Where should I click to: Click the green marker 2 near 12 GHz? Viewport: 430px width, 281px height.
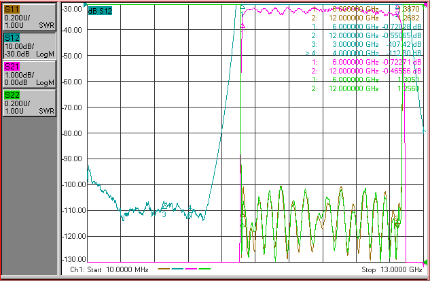click(397, 225)
